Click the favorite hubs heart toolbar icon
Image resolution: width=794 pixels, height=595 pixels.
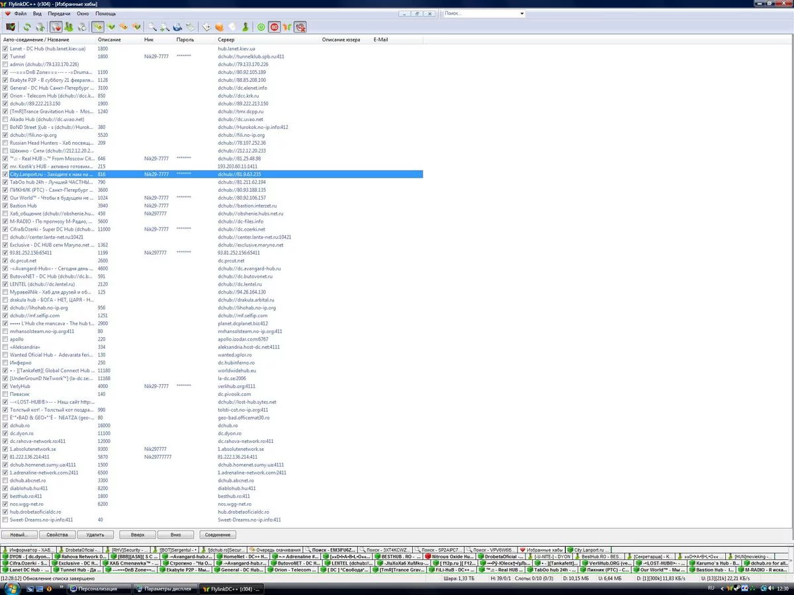(x=56, y=27)
